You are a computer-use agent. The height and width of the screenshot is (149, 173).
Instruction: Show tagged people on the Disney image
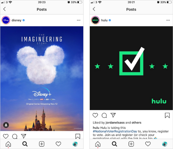(x=6, y=125)
